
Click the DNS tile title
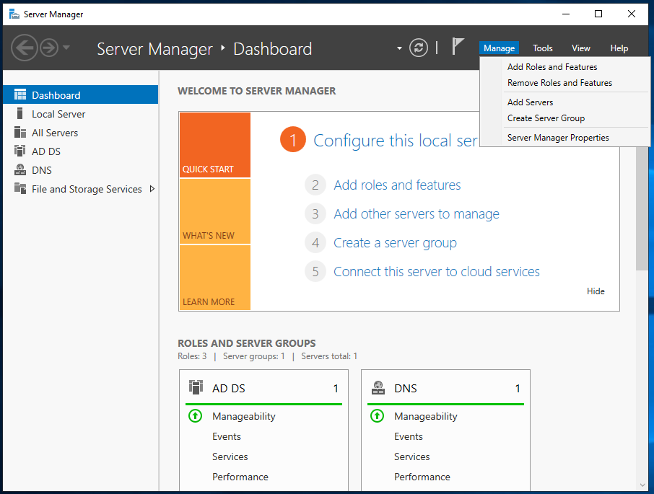pos(406,389)
